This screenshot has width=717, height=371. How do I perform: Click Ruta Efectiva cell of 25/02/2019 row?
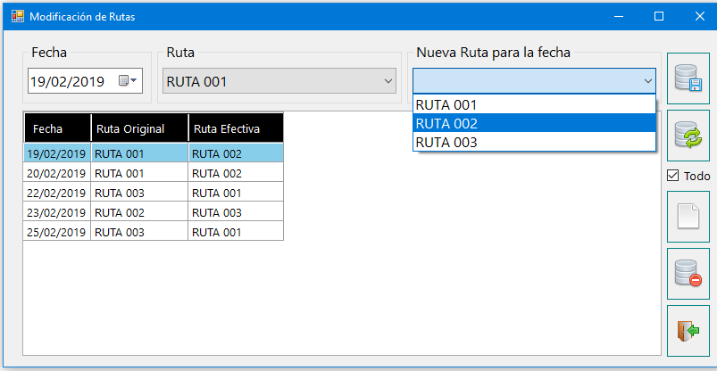click(x=236, y=233)
